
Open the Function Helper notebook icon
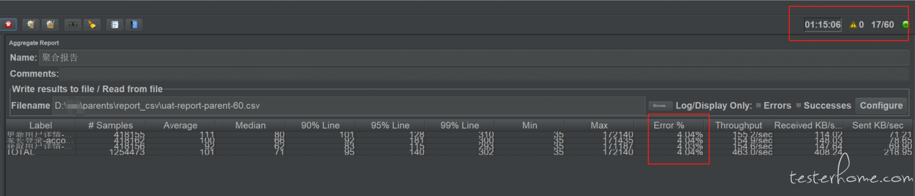click(x=115, y=25)
